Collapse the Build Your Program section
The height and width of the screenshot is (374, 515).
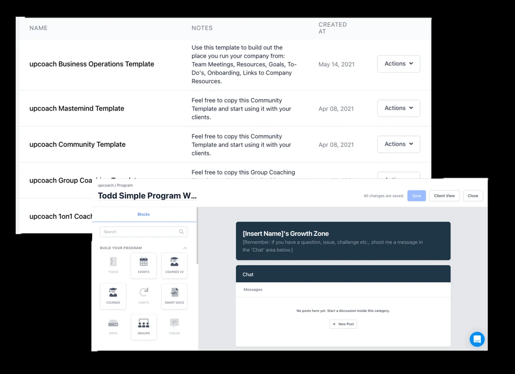tap(185, 248)
